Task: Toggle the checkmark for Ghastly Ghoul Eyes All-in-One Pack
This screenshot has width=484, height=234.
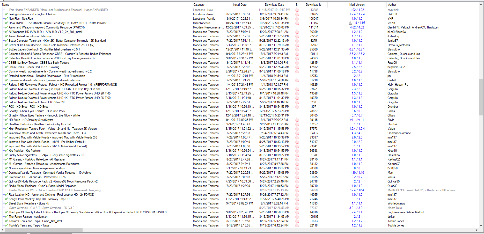Action: [6, 111]
